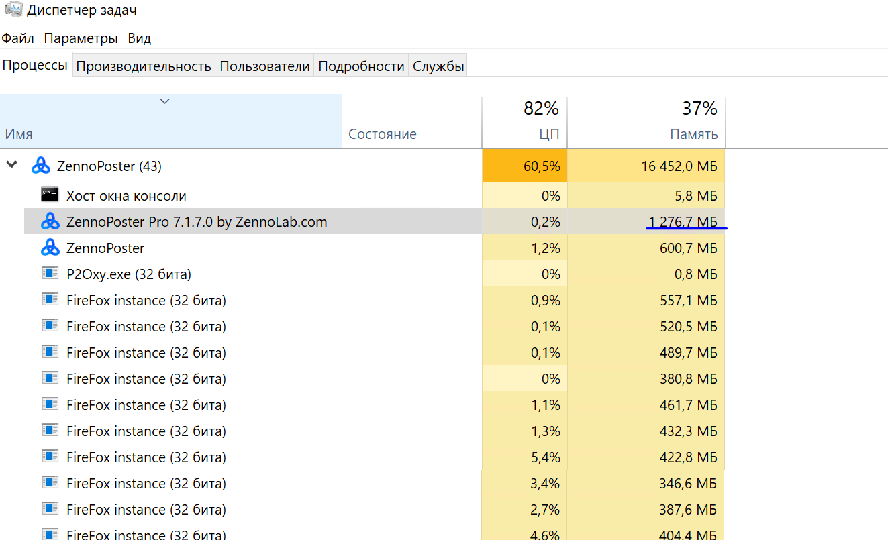Switch to the Пользователи tab

click(265, 66)
